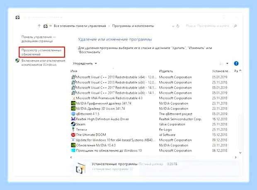
Task: Click The Ultimate DOOM icon
Action: (x=73, y=135)
